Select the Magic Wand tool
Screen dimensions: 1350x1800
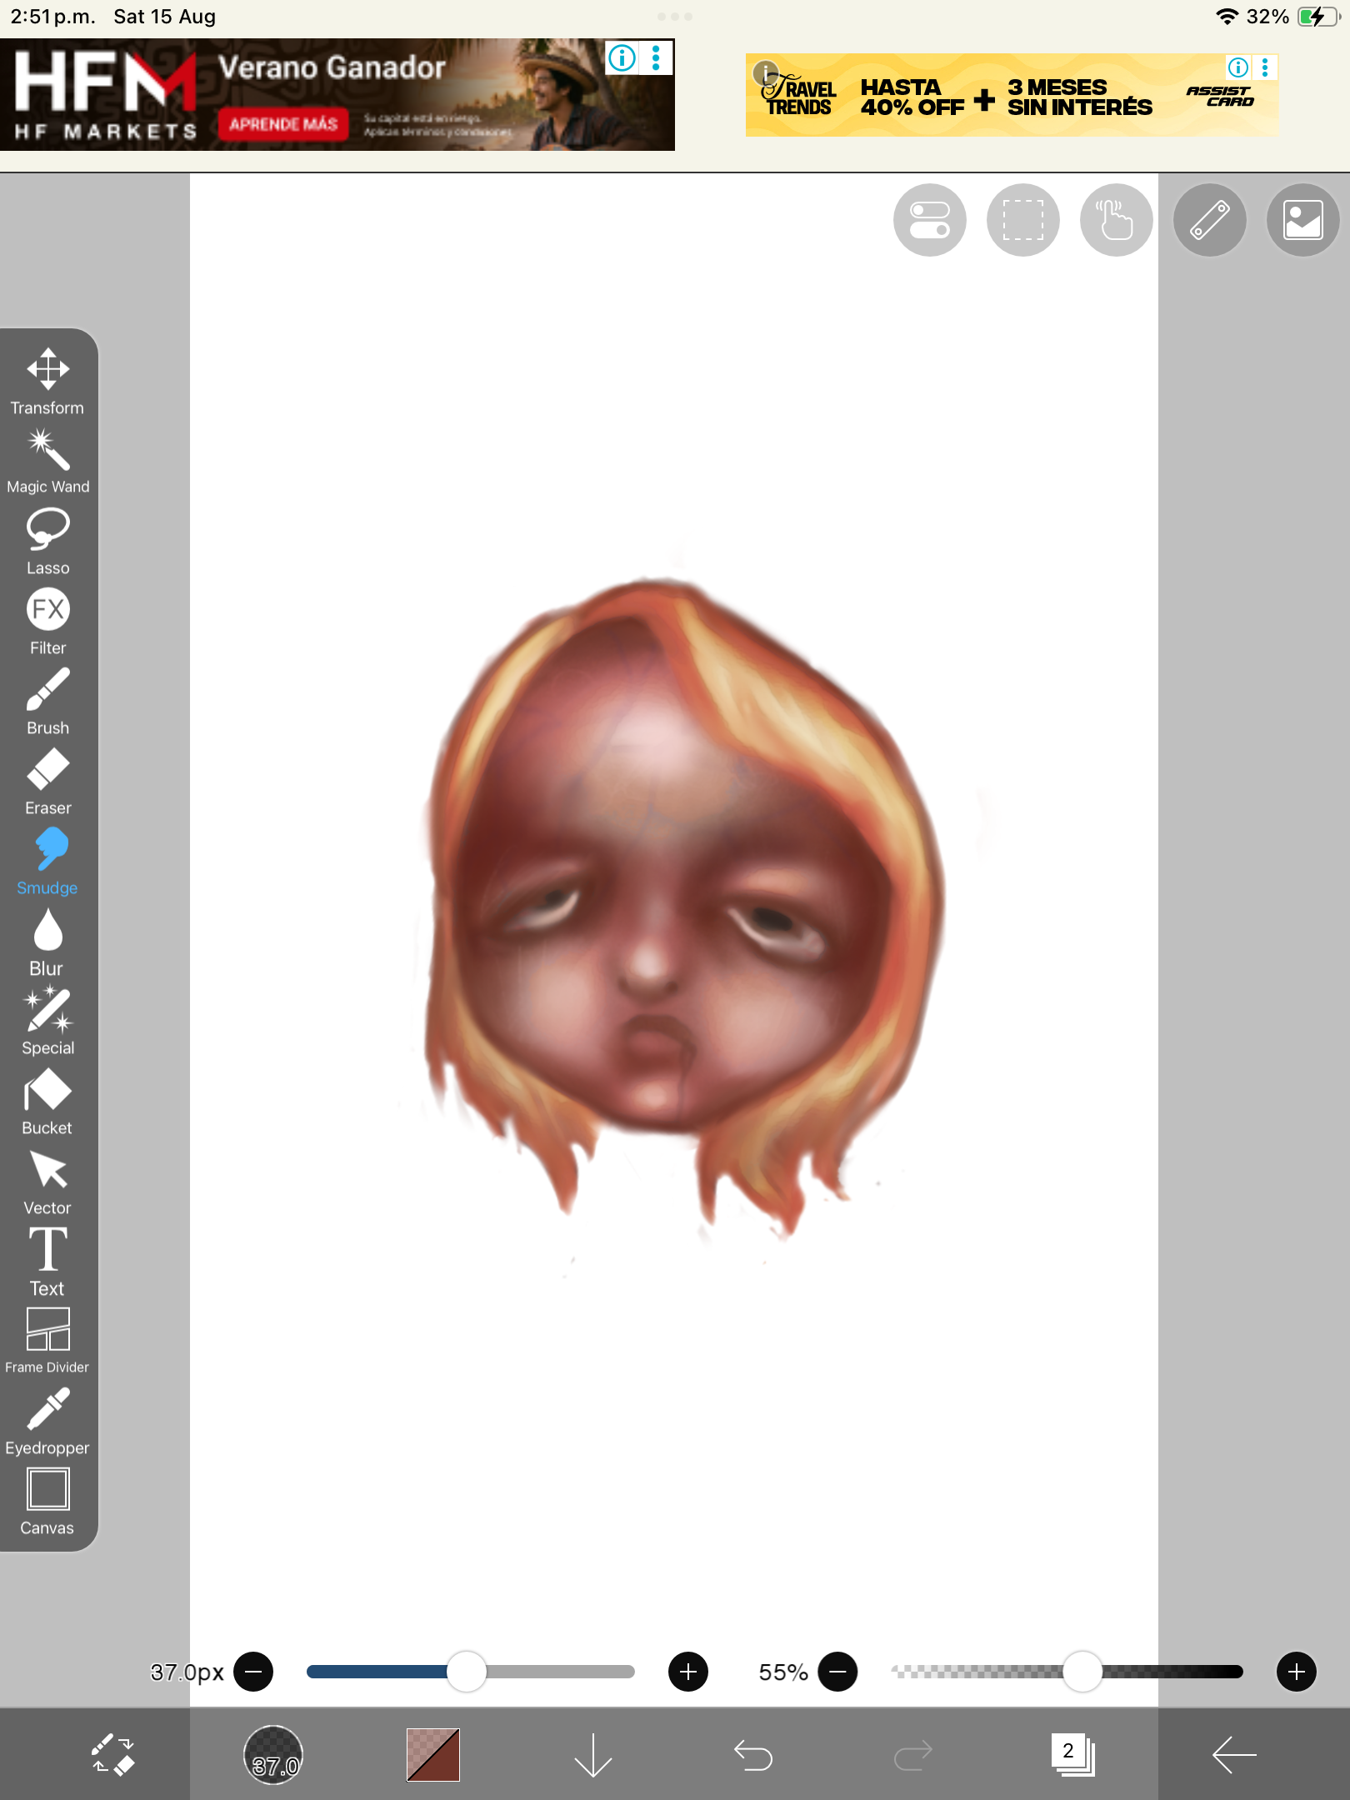tap(47, 461)
